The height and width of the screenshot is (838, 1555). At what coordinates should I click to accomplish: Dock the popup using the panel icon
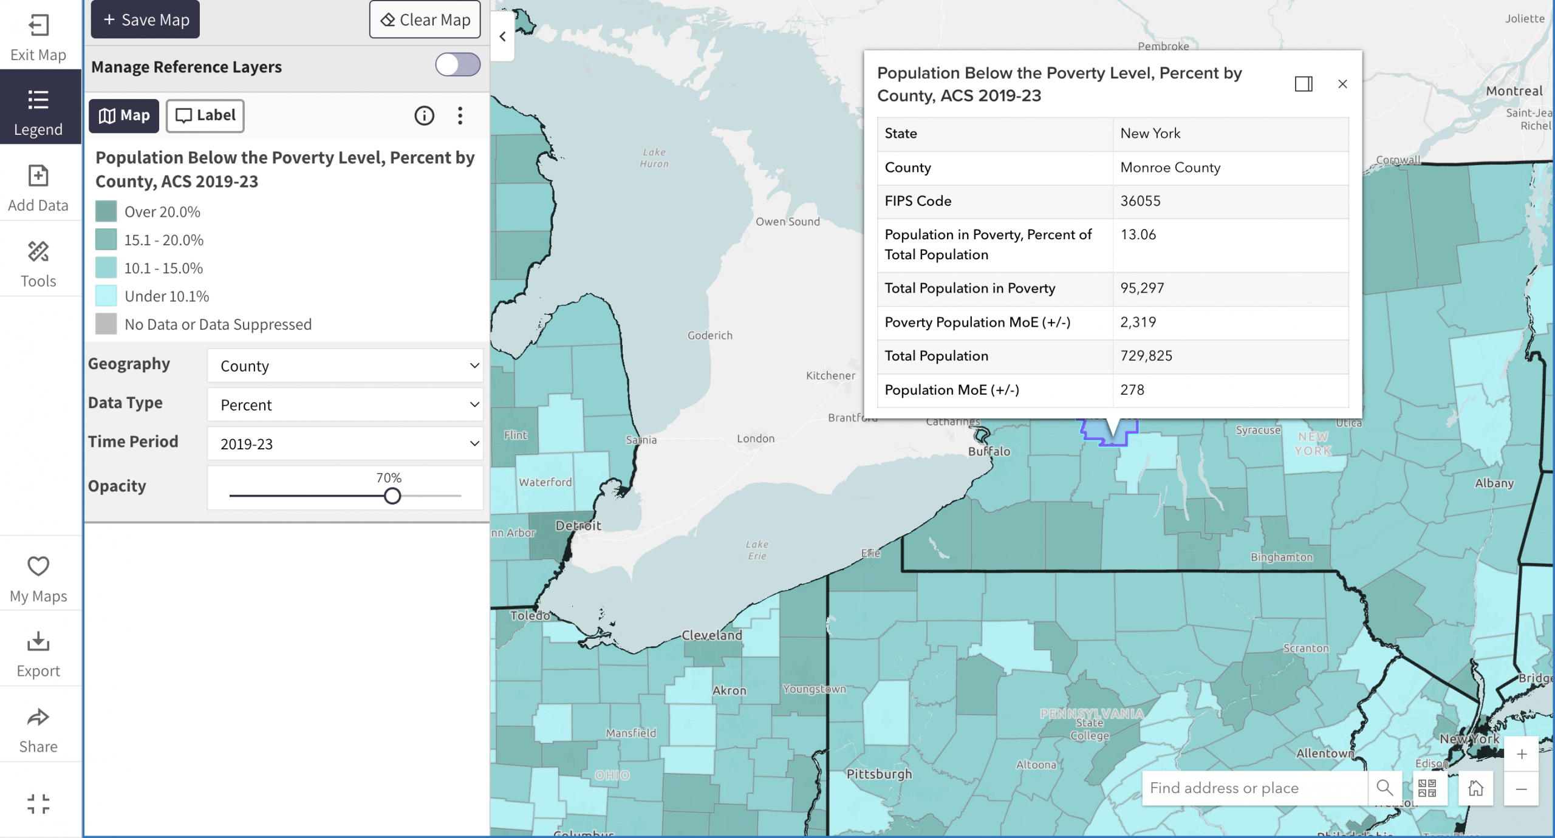click(1304, 84)
